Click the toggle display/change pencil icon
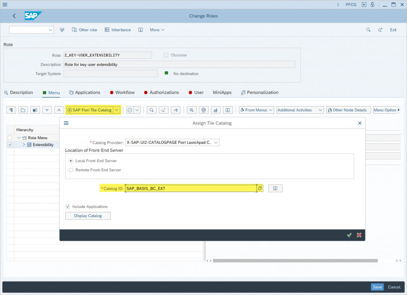 62,30
